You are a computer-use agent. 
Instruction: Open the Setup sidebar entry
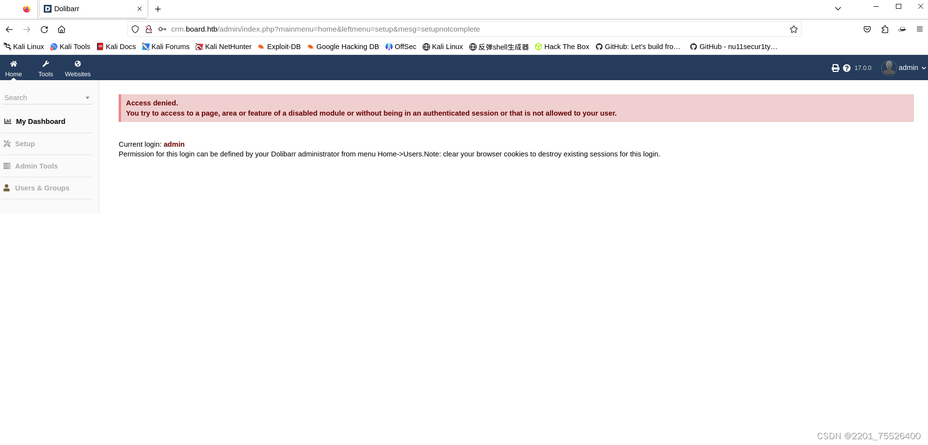click(25, 144)
